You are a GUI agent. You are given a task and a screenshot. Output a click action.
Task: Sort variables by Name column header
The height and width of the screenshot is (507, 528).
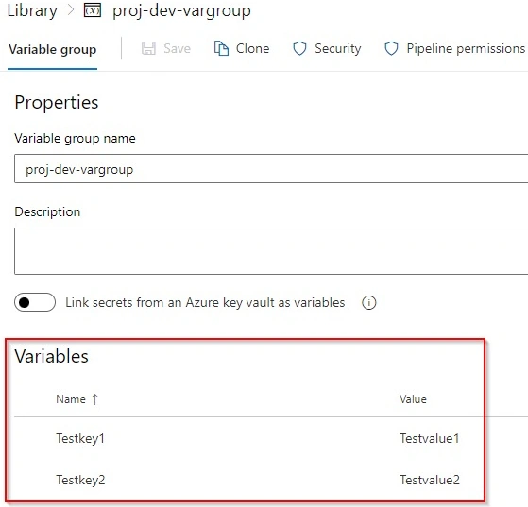click(71, 399)
